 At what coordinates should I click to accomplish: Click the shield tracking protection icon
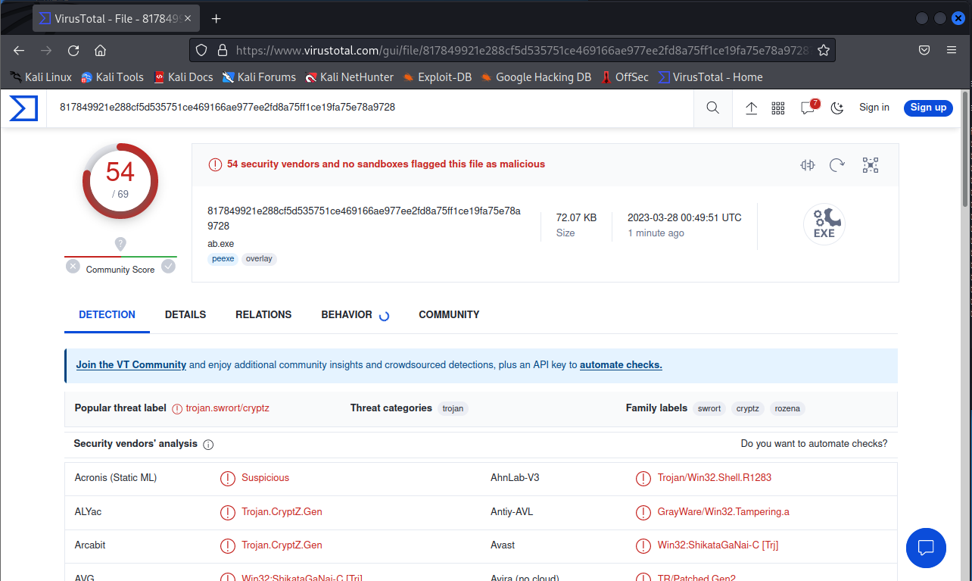201,50
